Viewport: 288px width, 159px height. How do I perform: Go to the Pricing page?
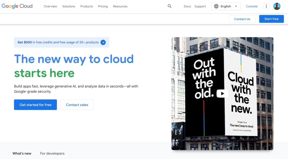[103, 6]
